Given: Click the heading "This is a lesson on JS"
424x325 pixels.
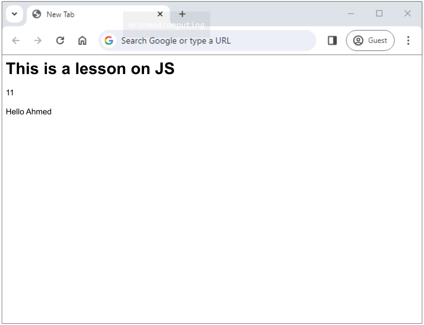Looking at the screenshot, I should 90,68.
